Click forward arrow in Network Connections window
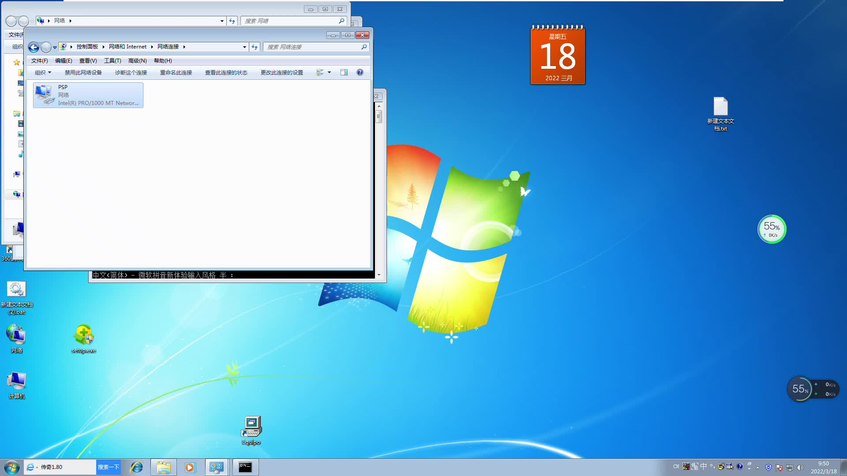Screen dimensions: 847x476 pyautogui.click(x=46, y=47)
